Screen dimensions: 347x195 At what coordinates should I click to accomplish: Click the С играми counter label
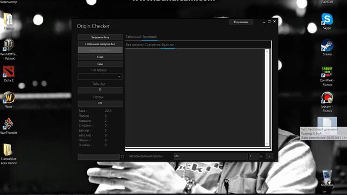[86, 125]
